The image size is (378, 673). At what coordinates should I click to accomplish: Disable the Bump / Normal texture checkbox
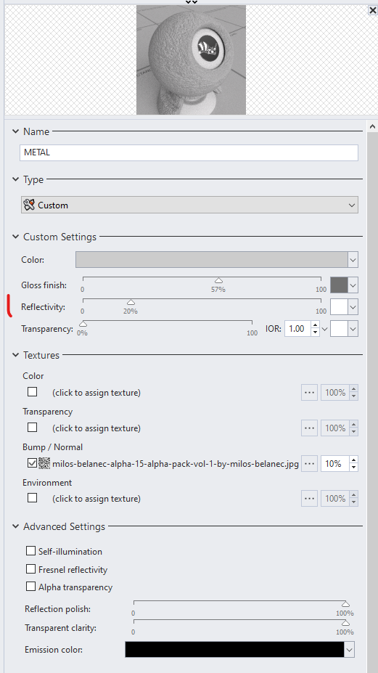click(x=32, y=463)
